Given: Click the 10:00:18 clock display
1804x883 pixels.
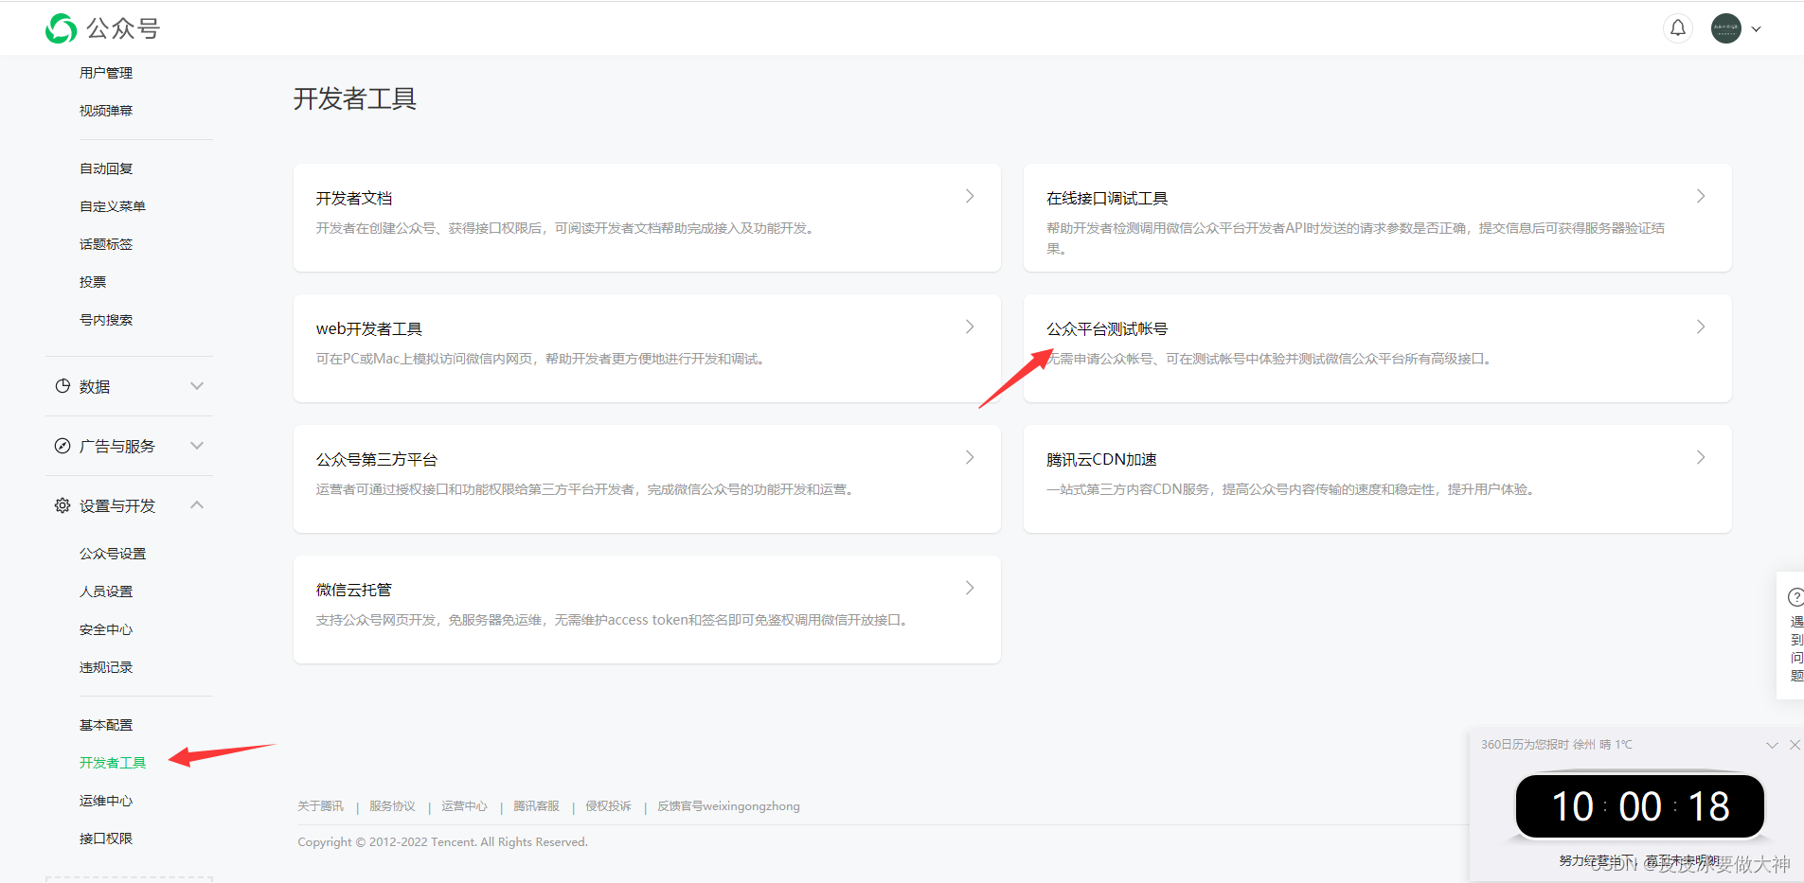Looking at the screenshot, I should (1640, 806).
